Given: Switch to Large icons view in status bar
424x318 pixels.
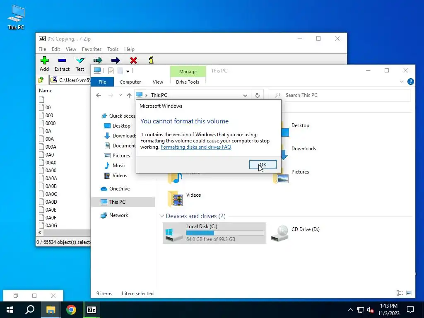Looking at the screenshot, I should (x=409, y=293).
